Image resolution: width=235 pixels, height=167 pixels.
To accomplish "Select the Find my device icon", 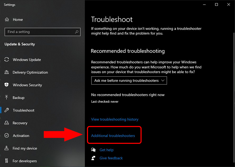I will point(6,148).
